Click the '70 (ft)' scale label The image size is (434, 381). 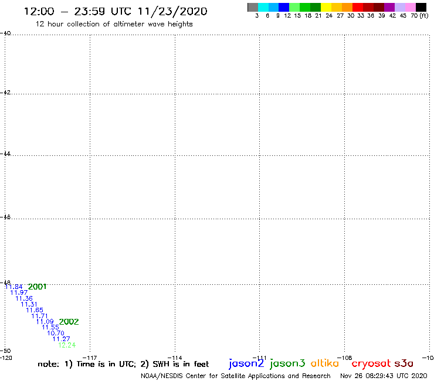pos(419,16)
